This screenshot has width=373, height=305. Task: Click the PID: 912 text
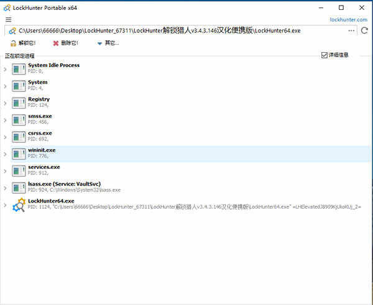tap(38, 173)
